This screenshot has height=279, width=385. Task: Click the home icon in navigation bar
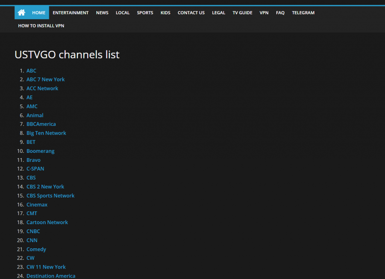[21, 12]
